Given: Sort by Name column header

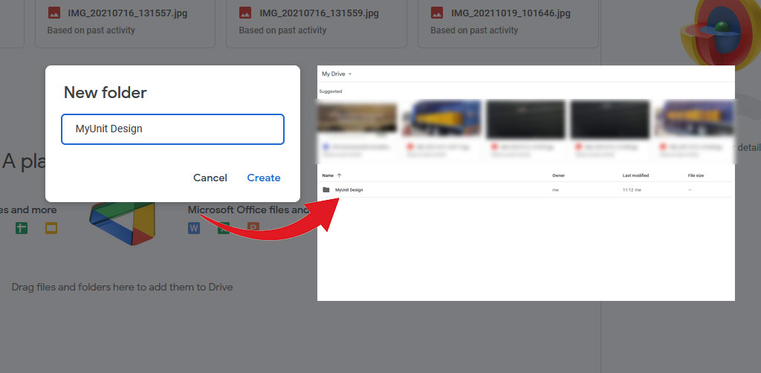Looking at the screenshot, I should tap(328, 175).
